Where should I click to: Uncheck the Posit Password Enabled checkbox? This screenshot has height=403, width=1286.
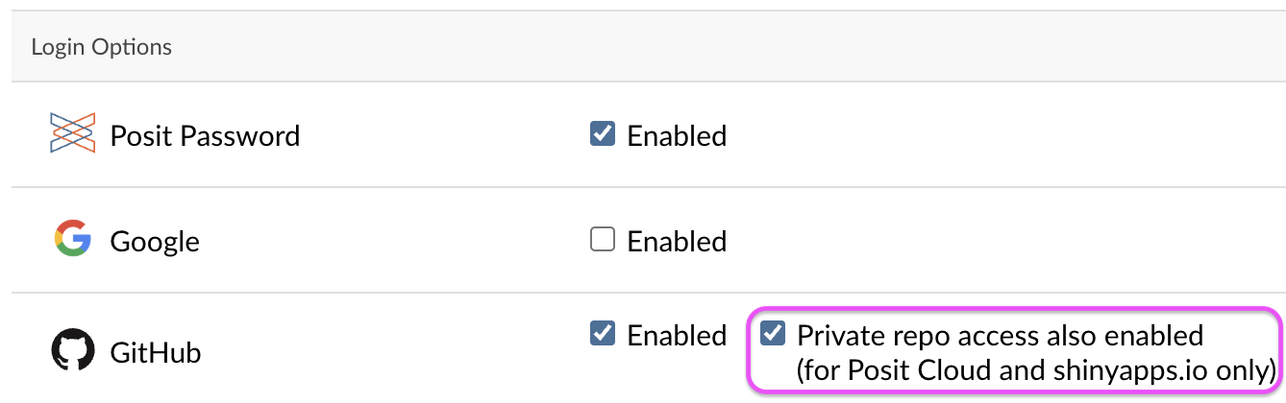(x=603, y=133)
